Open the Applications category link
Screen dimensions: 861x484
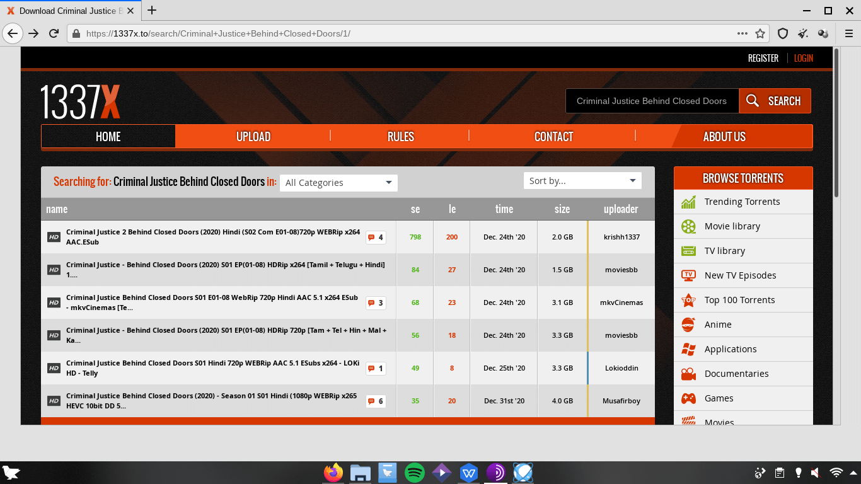(731, 349)
